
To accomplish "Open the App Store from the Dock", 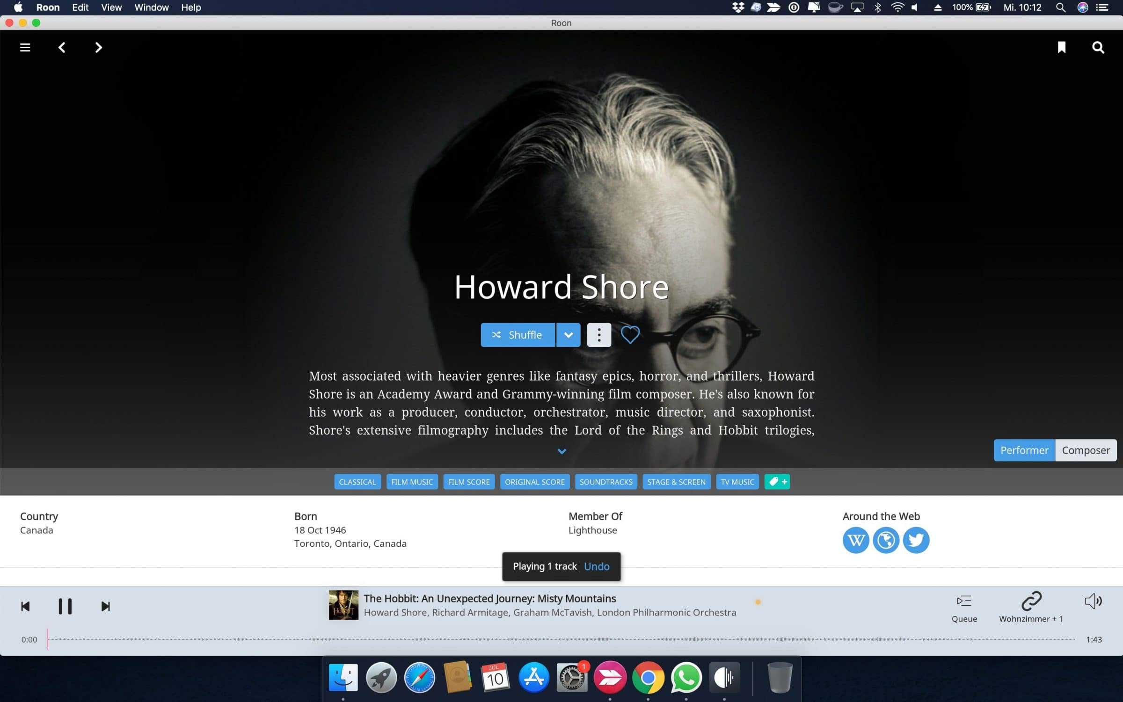I will (533, 677).
